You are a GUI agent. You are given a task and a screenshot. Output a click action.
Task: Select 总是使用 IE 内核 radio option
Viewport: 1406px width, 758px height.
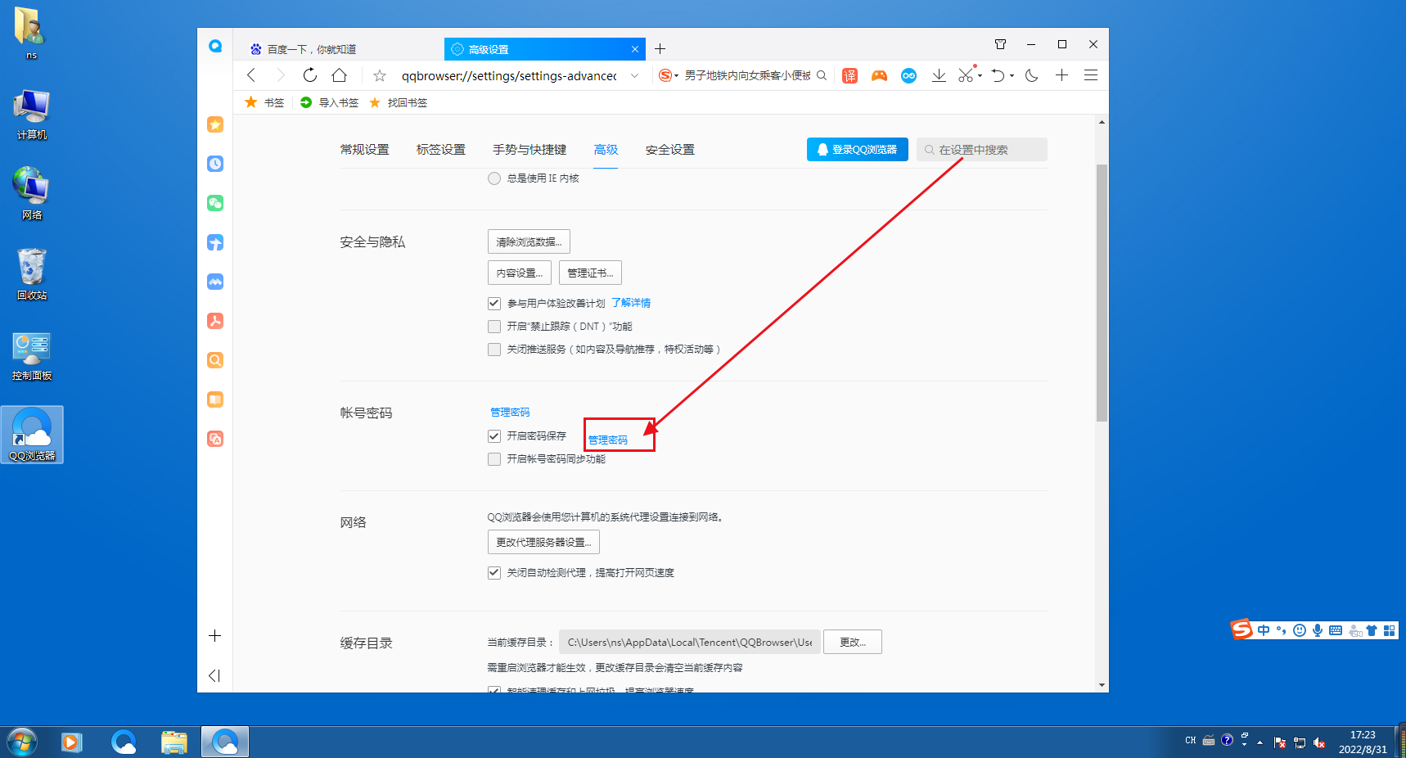[494, 178]
